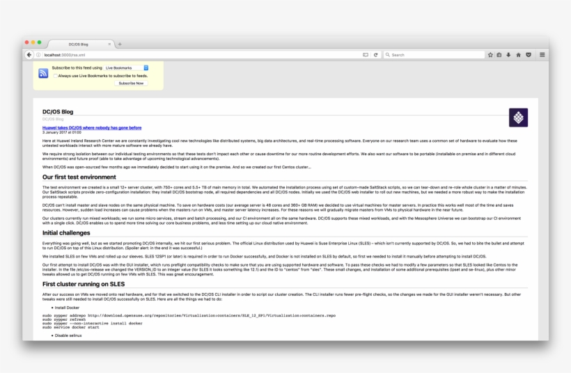Go back with the browser back arrow
This screenshot has height=373, width=571.
tap(29, 54)
